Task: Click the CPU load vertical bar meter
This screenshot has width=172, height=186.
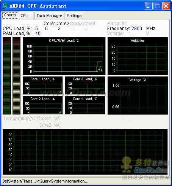Action: pyautogui.click(x=7, y=76)
